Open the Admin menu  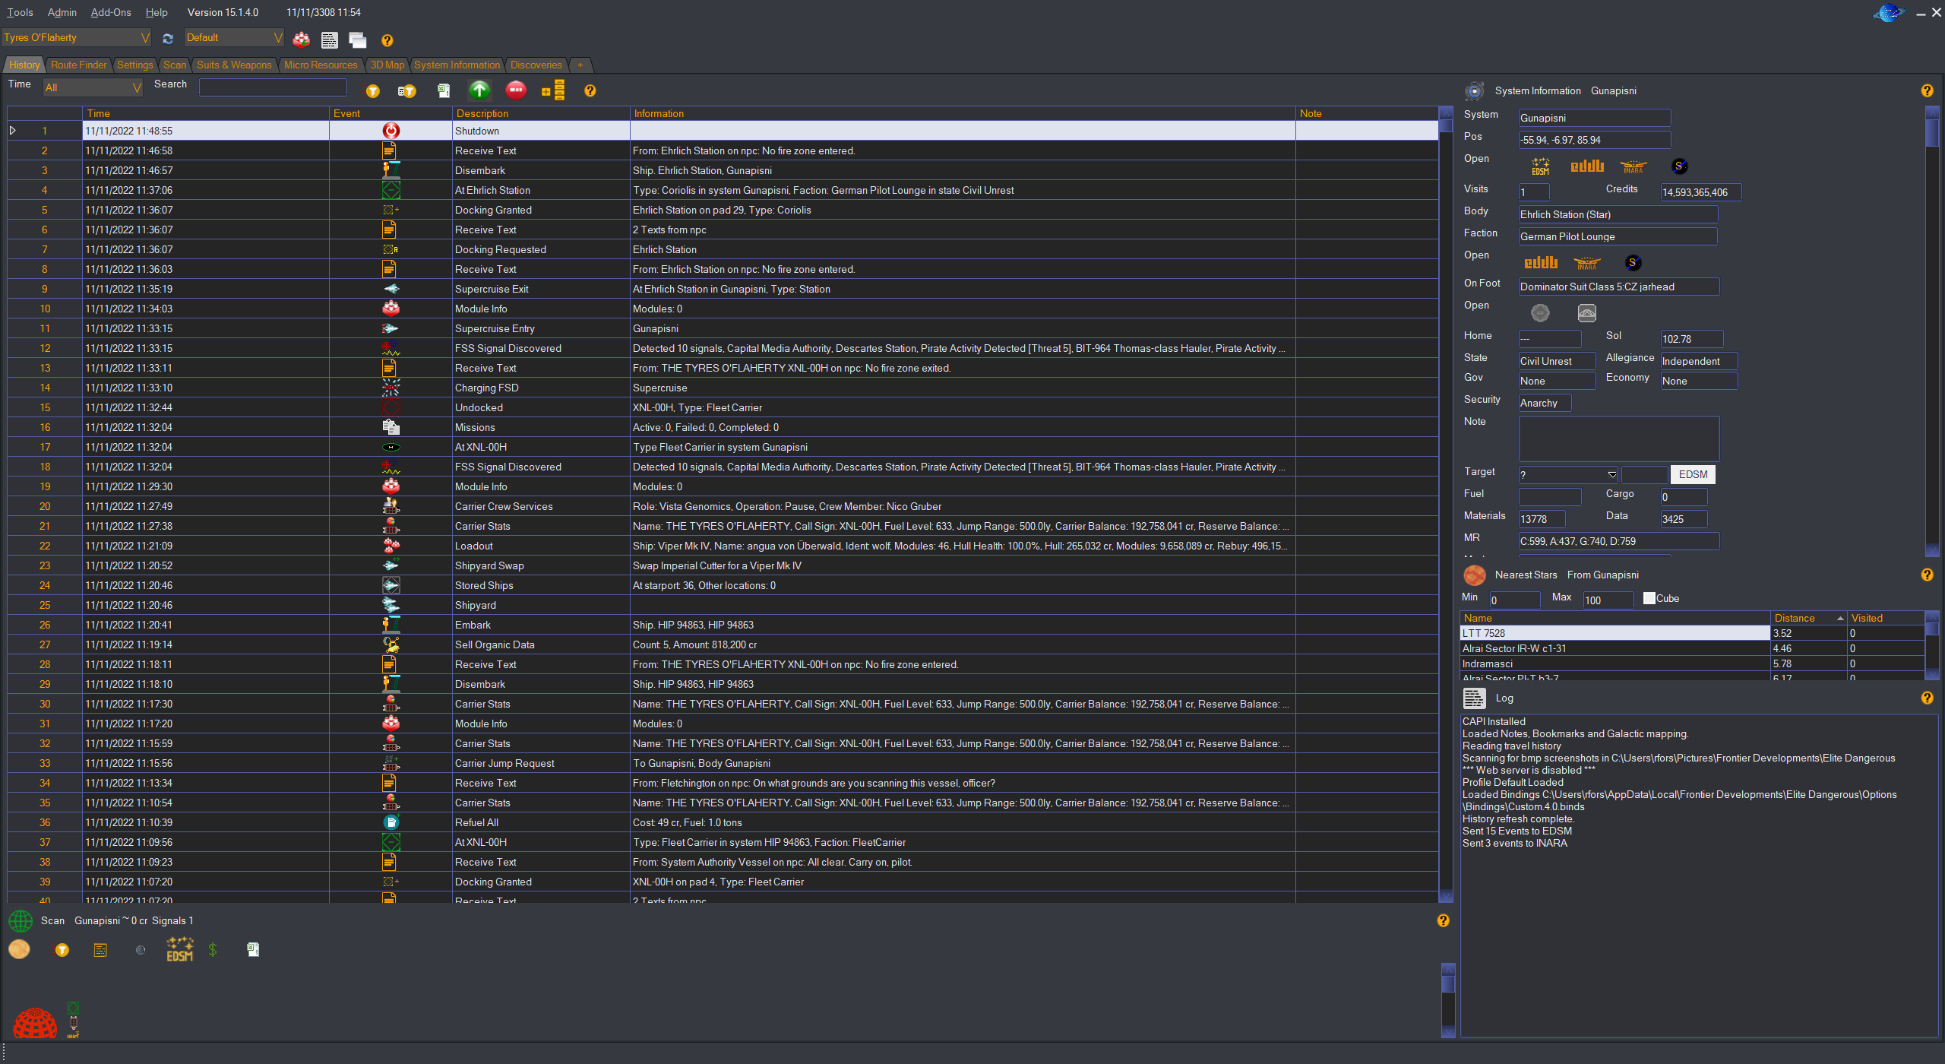coord(62,12)
